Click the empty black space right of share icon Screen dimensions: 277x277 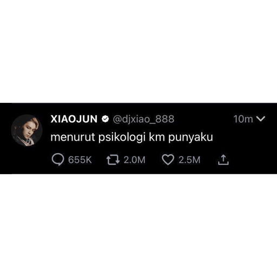coord(253,160)
